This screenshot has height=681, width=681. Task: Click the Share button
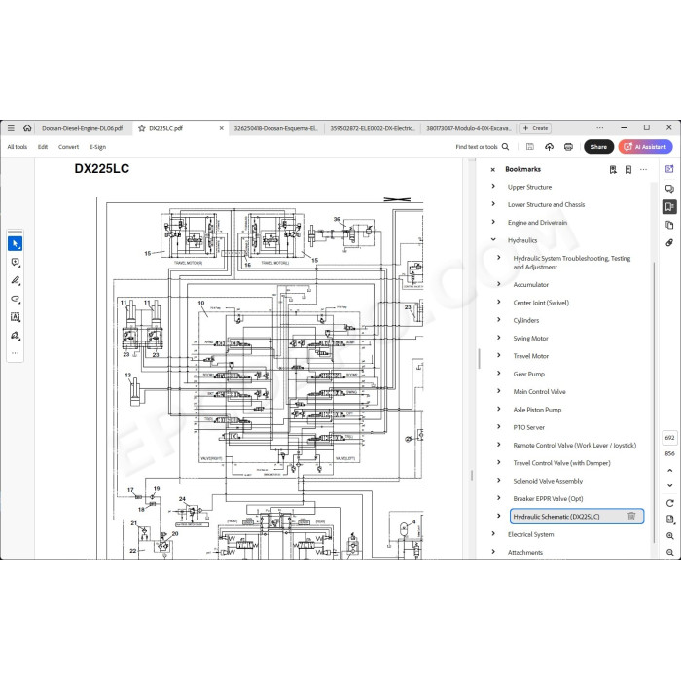click(598, 147)
